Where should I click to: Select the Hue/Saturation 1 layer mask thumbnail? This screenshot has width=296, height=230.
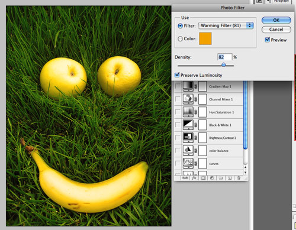[202, 112]
